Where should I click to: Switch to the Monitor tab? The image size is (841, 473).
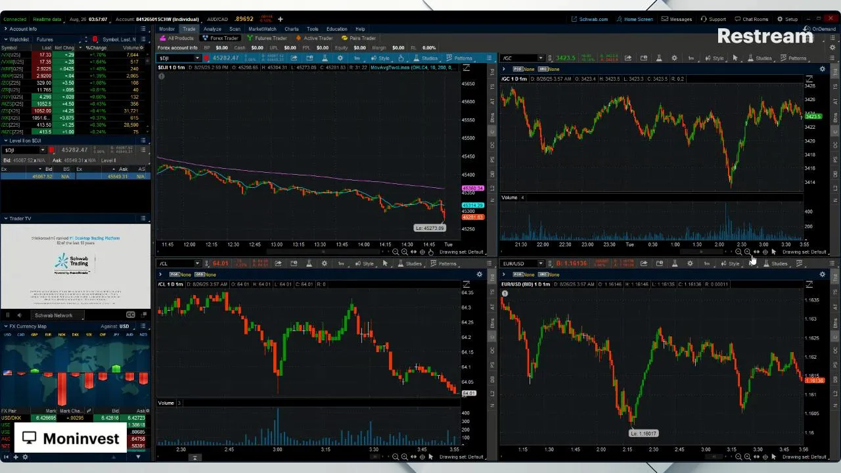(167, 29)
